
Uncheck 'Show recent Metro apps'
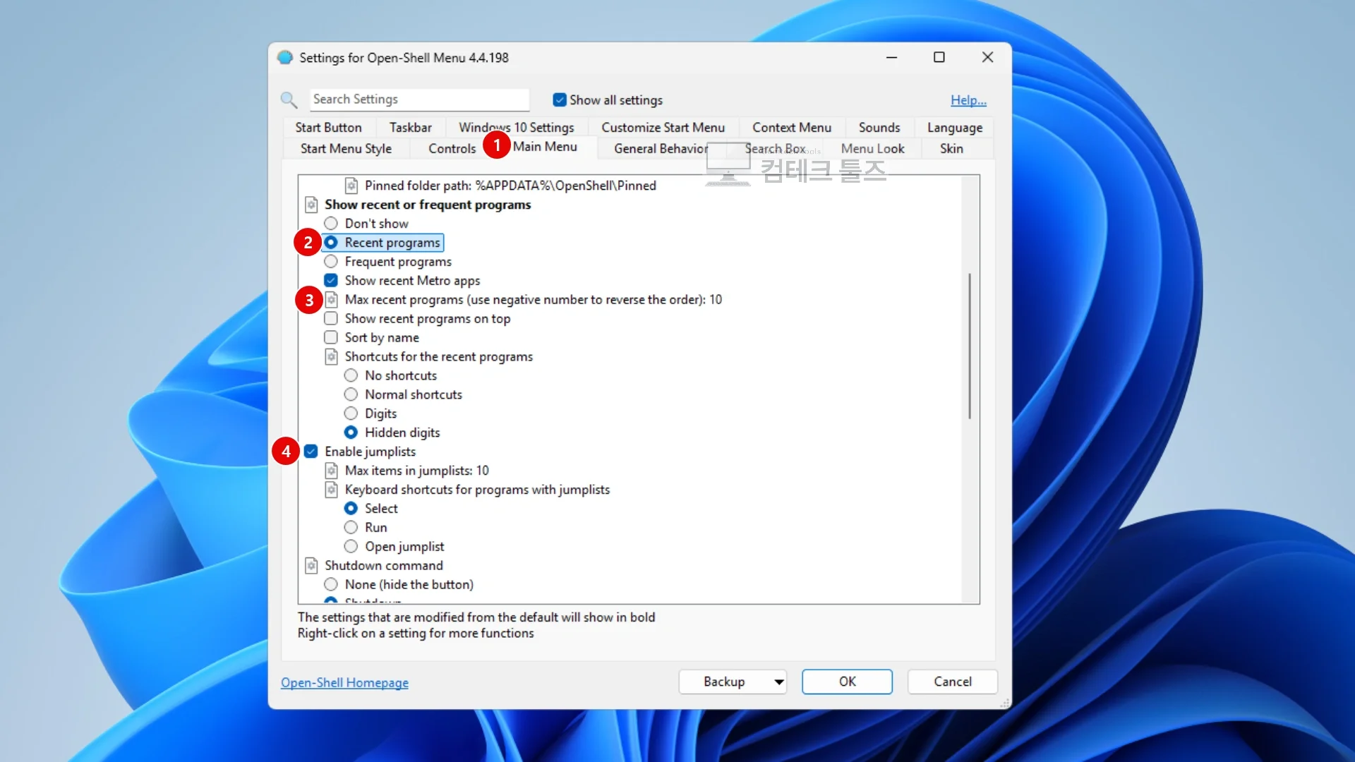click(331, 281)
